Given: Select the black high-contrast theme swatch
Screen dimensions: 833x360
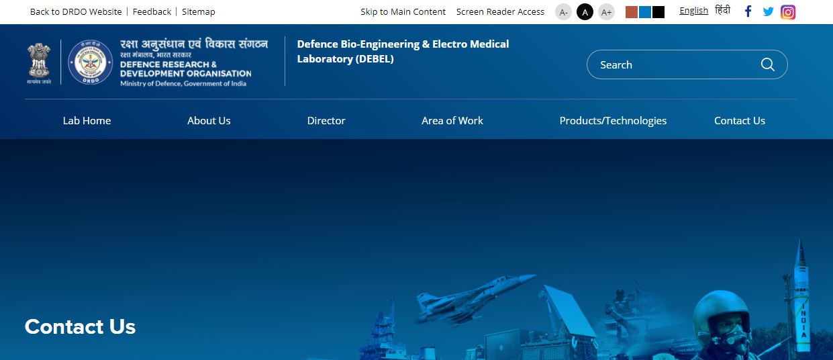Looking at the screenshot, I should point(658,12).
